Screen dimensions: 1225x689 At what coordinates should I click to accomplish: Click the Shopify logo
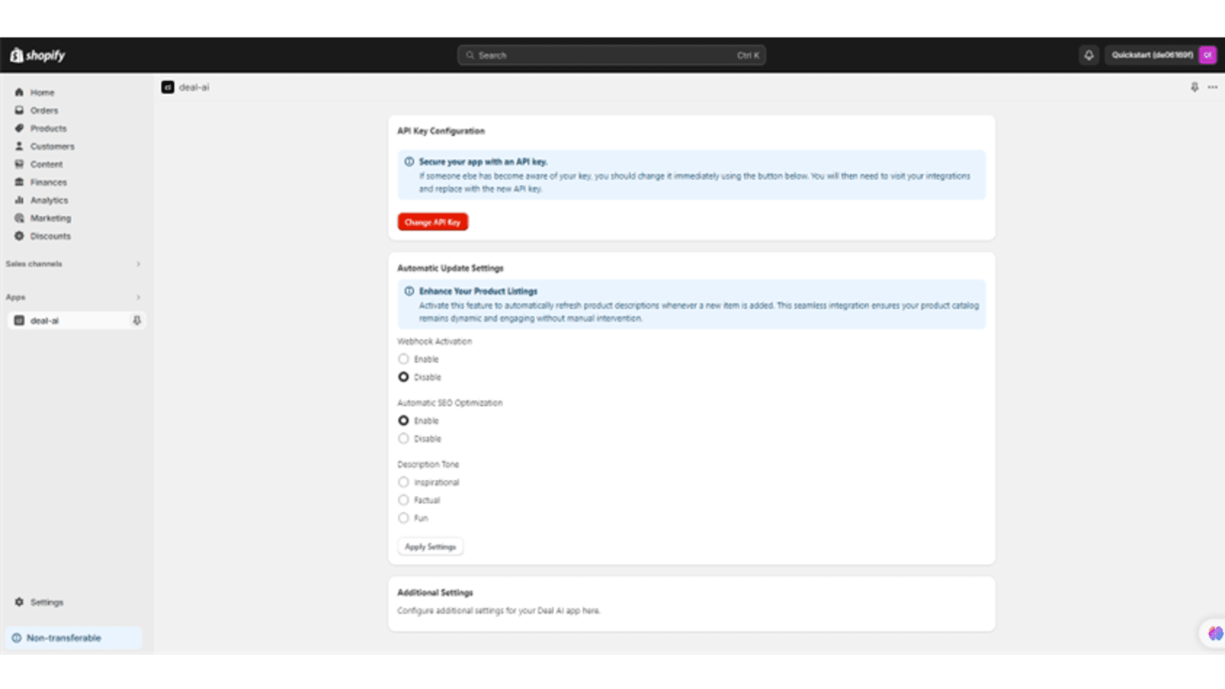tap(38, 55)
